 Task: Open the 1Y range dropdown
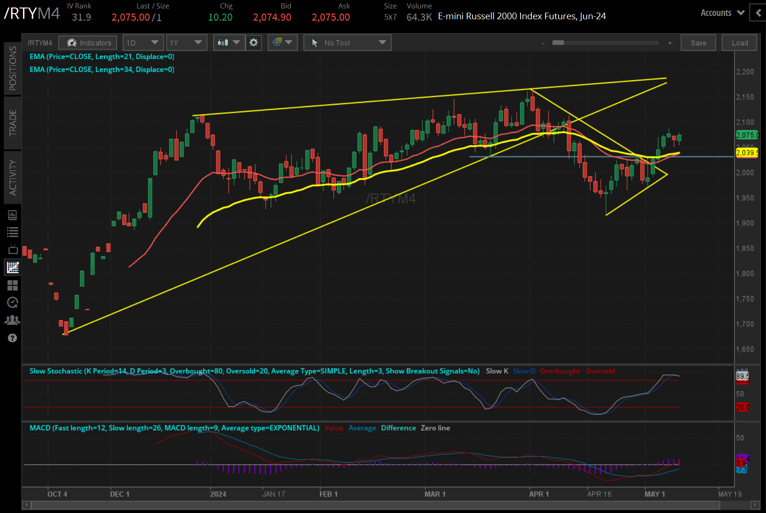(x=186, y=42)
